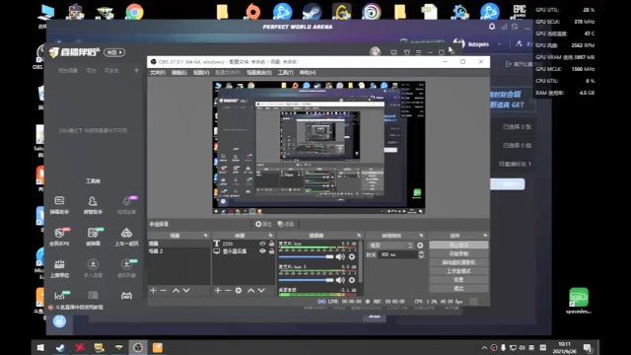Open 全民乐PK tool in 直播伴侣 window
The height and width of the screenshot is (355, 631).
59,237
